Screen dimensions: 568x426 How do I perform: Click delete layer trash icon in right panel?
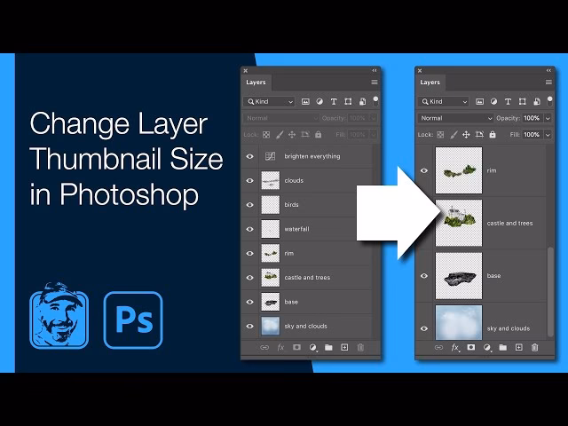pos(534,348)
